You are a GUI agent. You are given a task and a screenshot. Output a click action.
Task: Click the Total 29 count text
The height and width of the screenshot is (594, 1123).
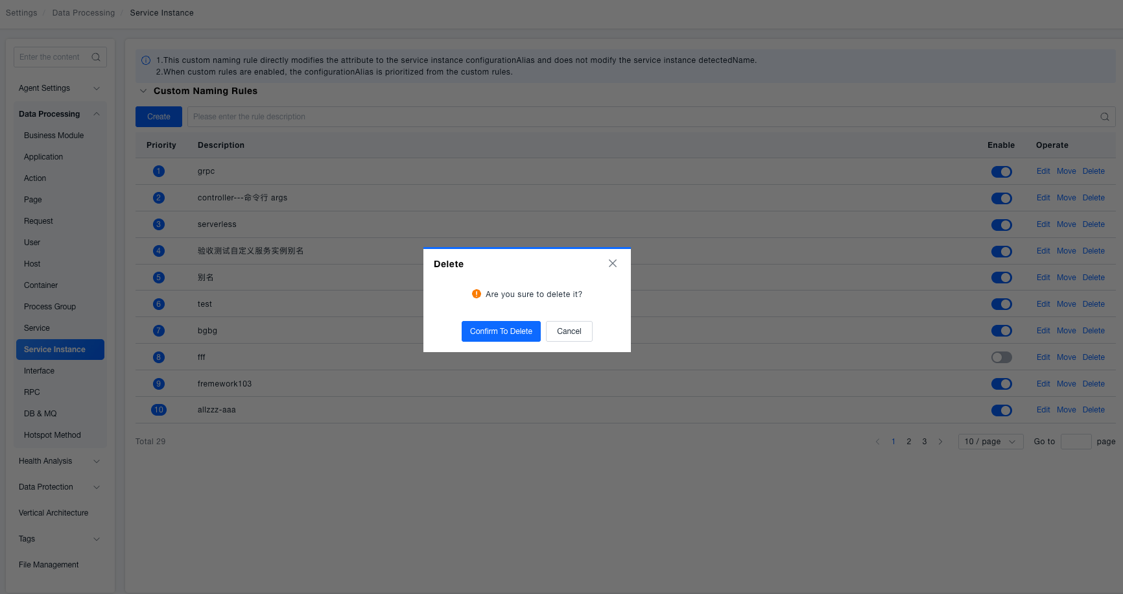click(x=150, y=442)
